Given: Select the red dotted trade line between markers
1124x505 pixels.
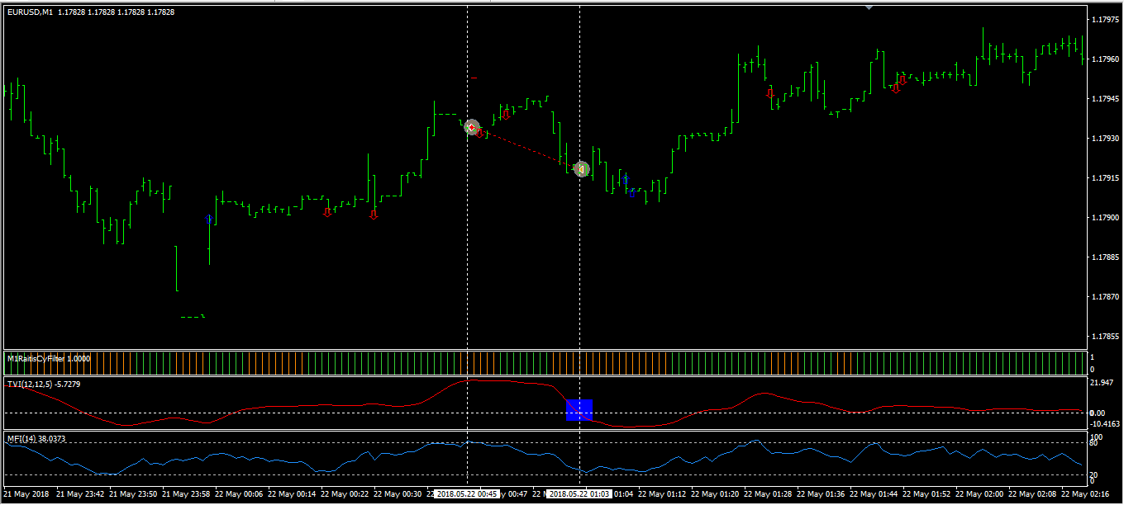Looking at the screenshot, I should pos(526,149).
